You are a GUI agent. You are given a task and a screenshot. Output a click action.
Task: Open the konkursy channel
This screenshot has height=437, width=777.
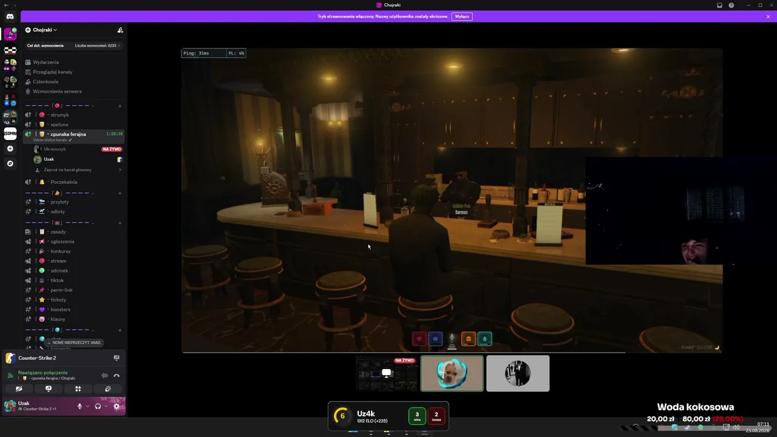(73, 251)
